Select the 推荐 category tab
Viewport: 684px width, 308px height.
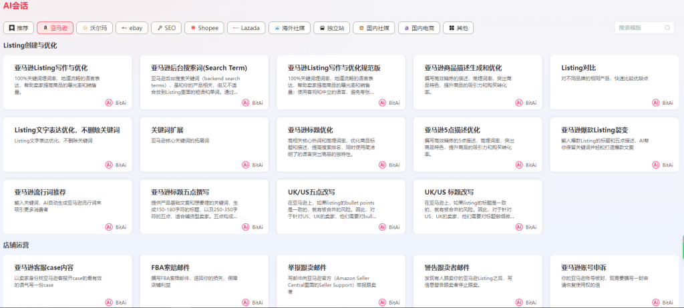coord(19,28)
